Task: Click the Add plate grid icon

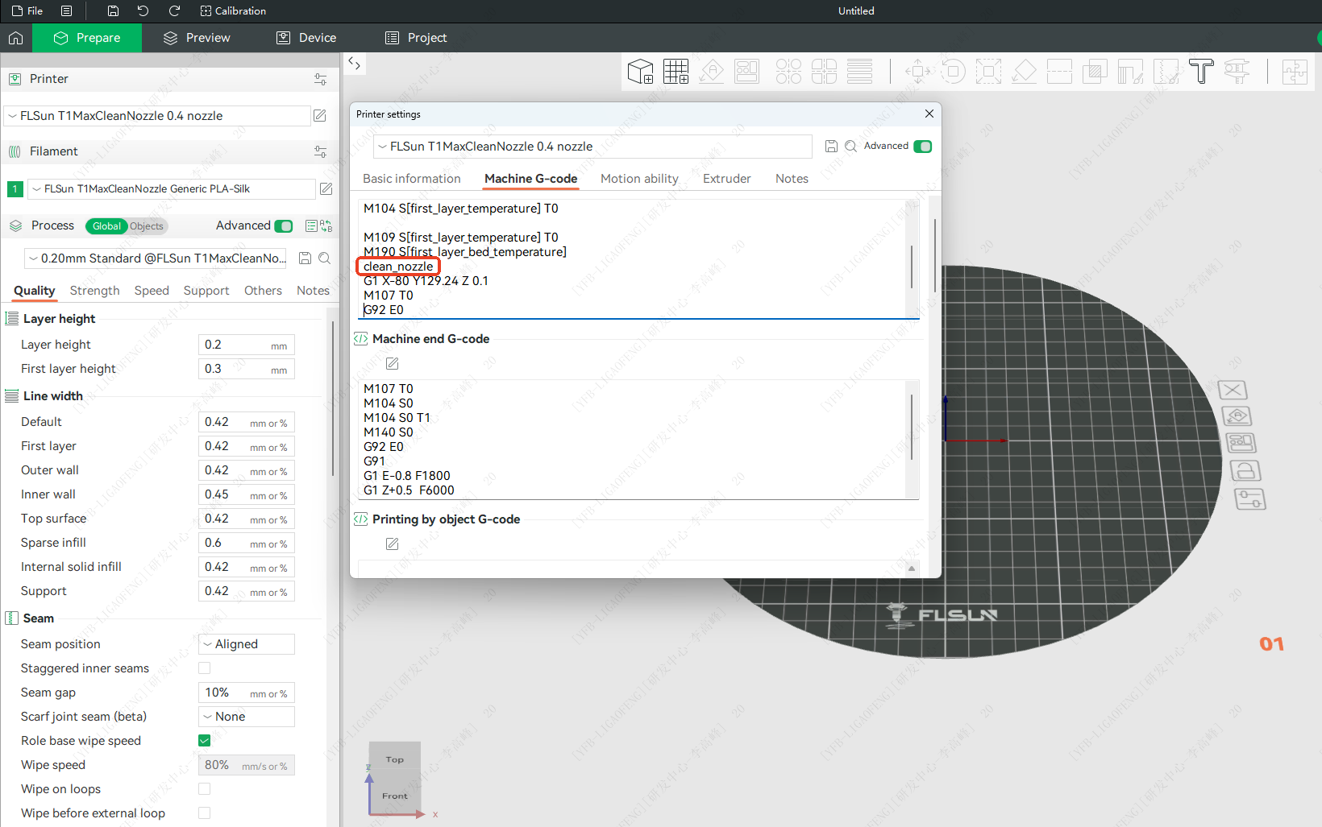Action: click(x=676, y=72)
